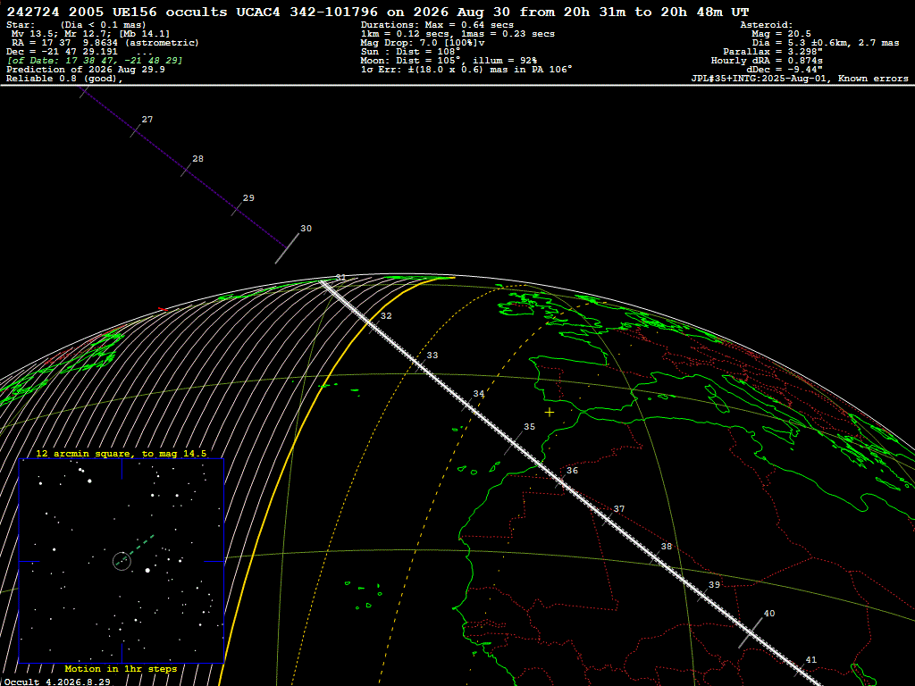Click minute marker 33 on shadow path
Screen dimensions: 915x686
pyautogui.click(x=432, y=355)
